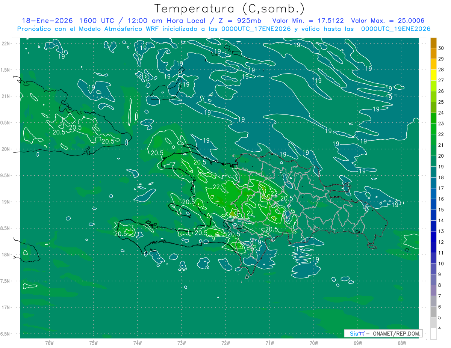This screenshot has width=451, height=348.
Task: Click the legend label "10"
Action: pos(441,264)
